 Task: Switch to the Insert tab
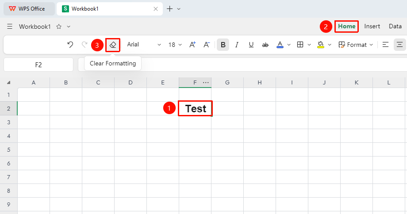pyautogui.click(x=372, y=27)
